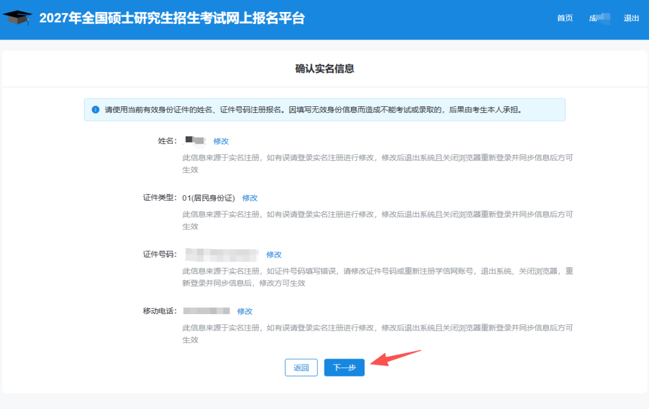
Task: Click the 下一步 button
Action: click(x=344, y=368)
